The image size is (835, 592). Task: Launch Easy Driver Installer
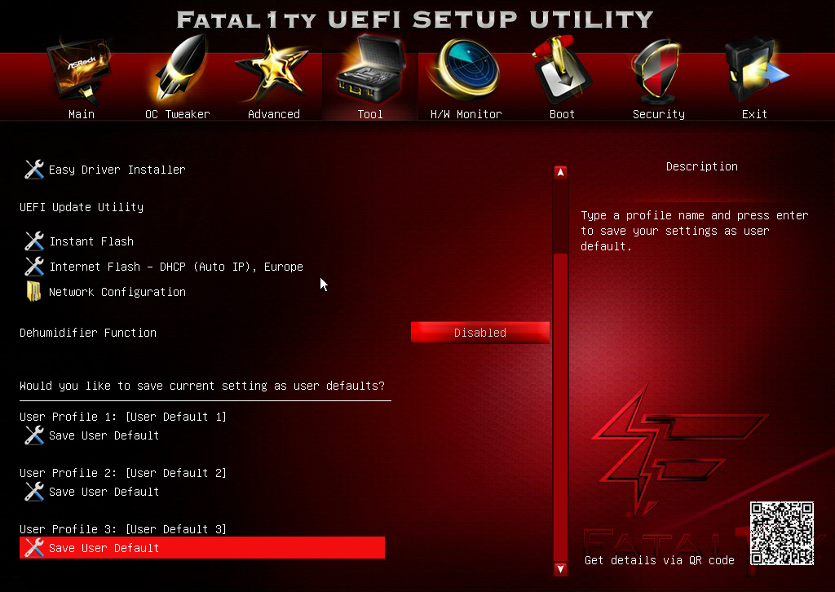click(x=117, y=170)
